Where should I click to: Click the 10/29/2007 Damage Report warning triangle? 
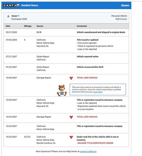tap(71, 117)
